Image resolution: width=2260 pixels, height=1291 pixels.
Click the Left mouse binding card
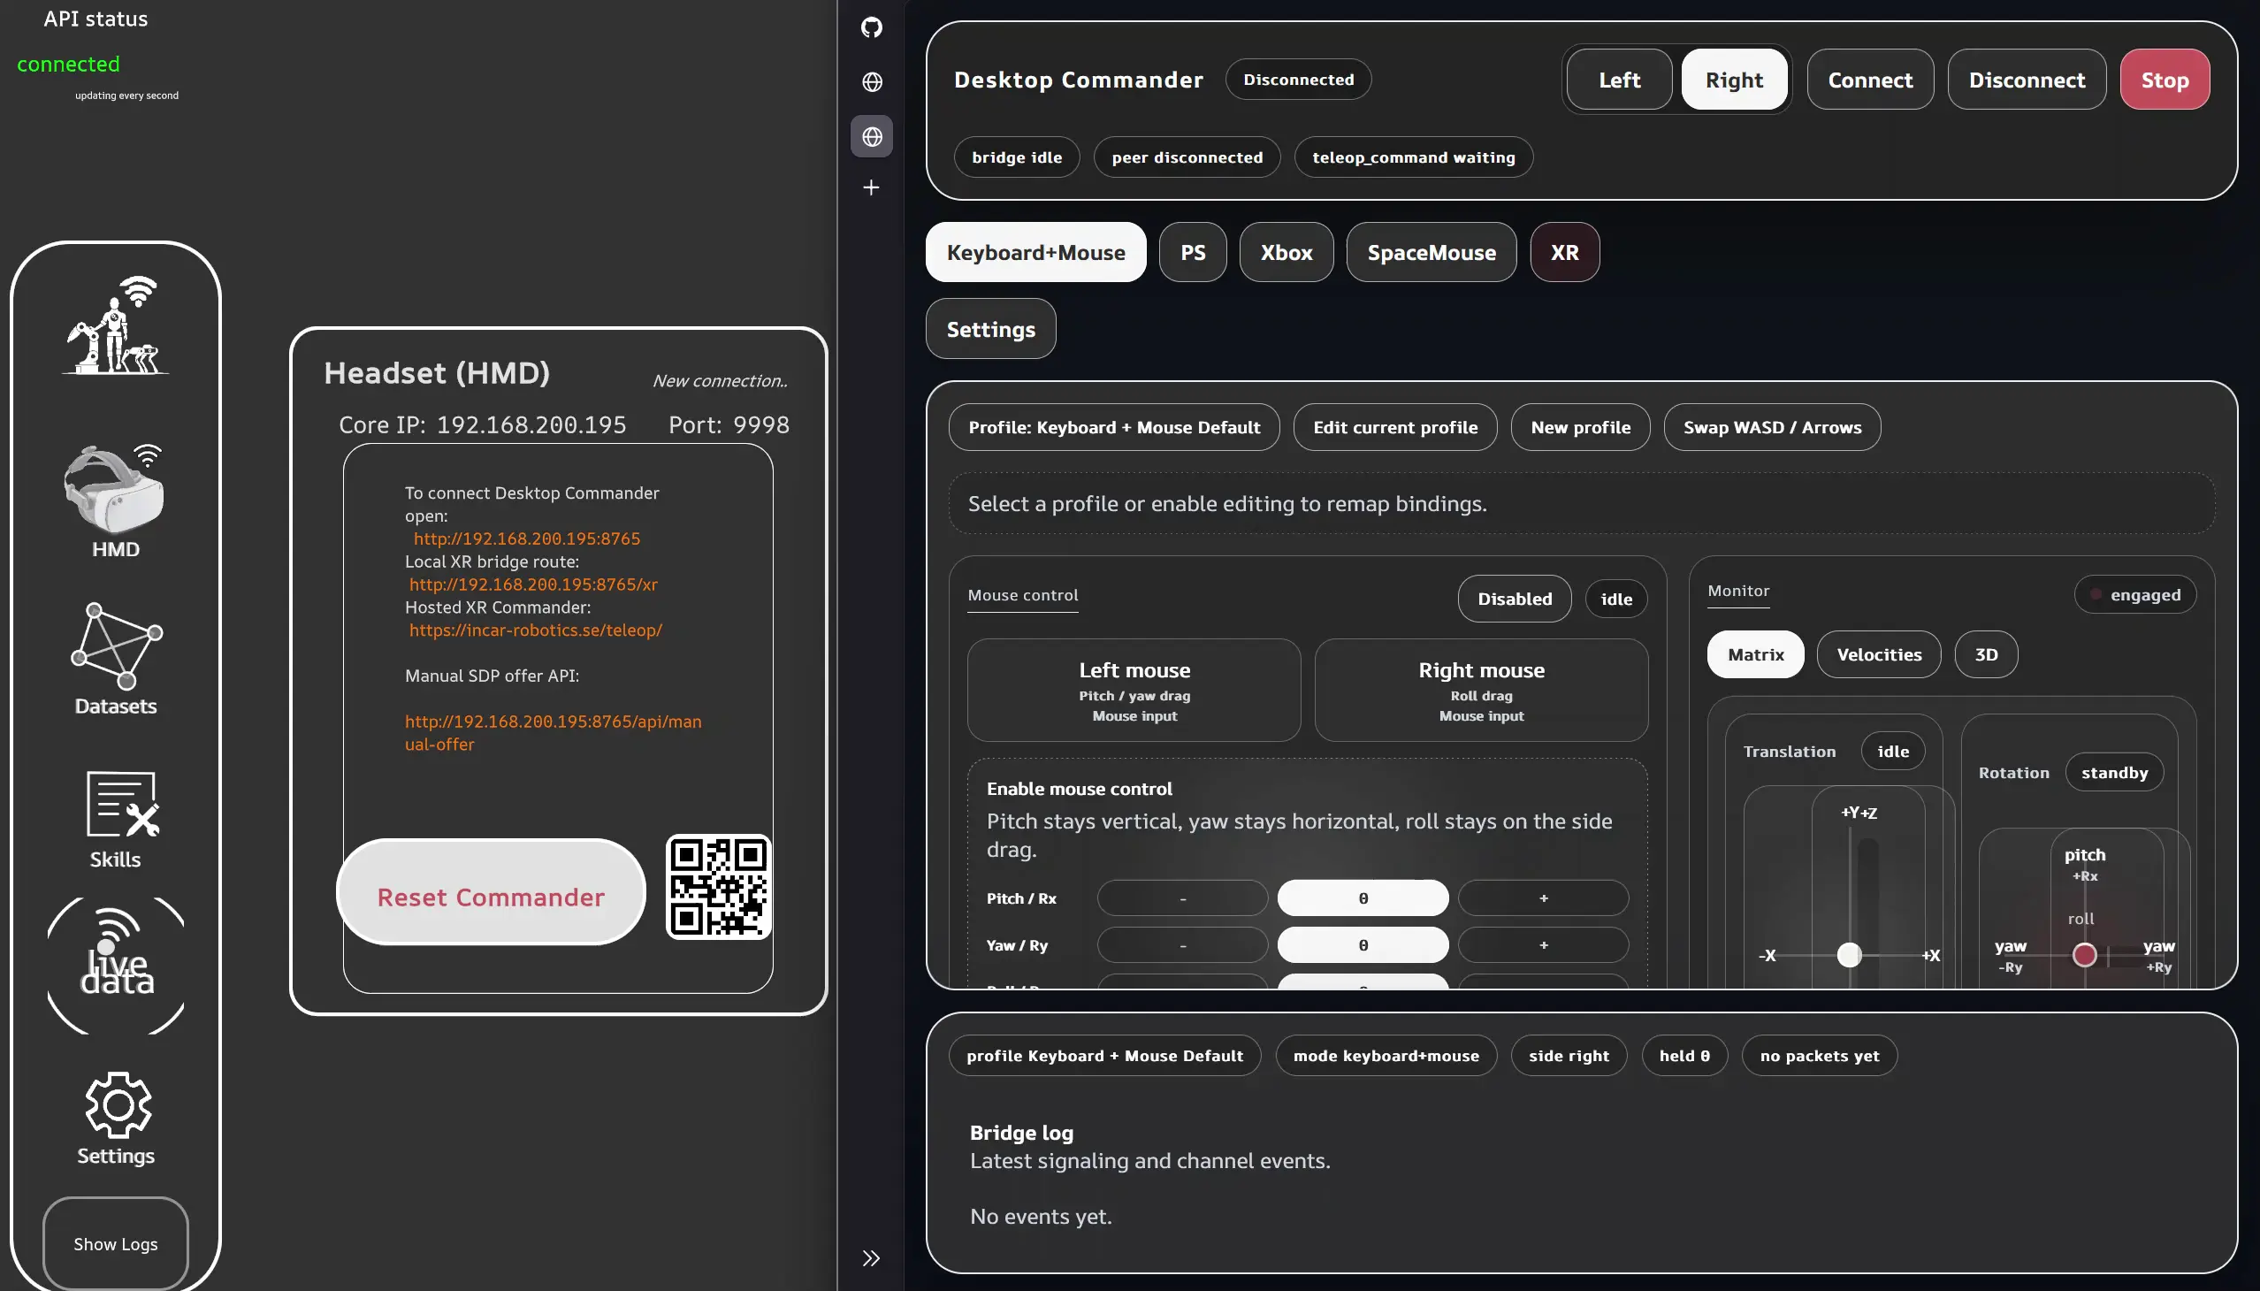(x=1134, y=690)
